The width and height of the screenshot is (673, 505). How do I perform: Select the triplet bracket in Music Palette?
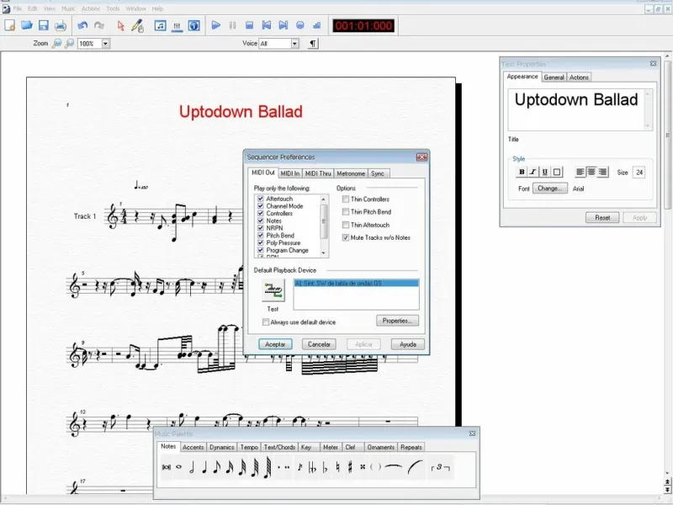[x=440, y=467]
